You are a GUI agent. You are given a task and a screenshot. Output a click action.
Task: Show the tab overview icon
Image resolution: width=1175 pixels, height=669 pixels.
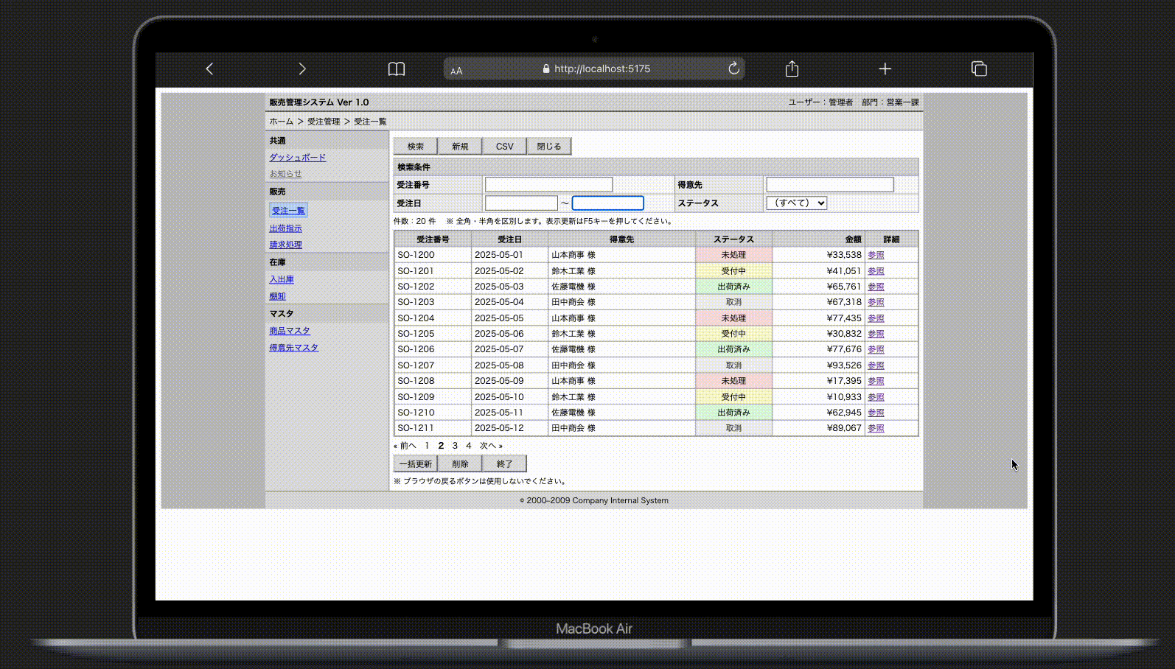coord(979,69)
